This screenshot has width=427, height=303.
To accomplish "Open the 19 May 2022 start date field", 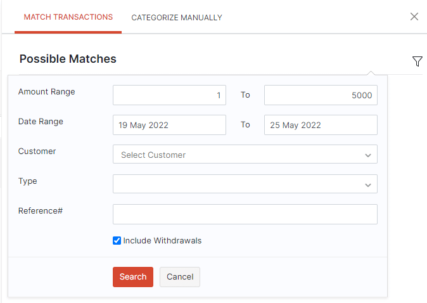I will point(169,125).
